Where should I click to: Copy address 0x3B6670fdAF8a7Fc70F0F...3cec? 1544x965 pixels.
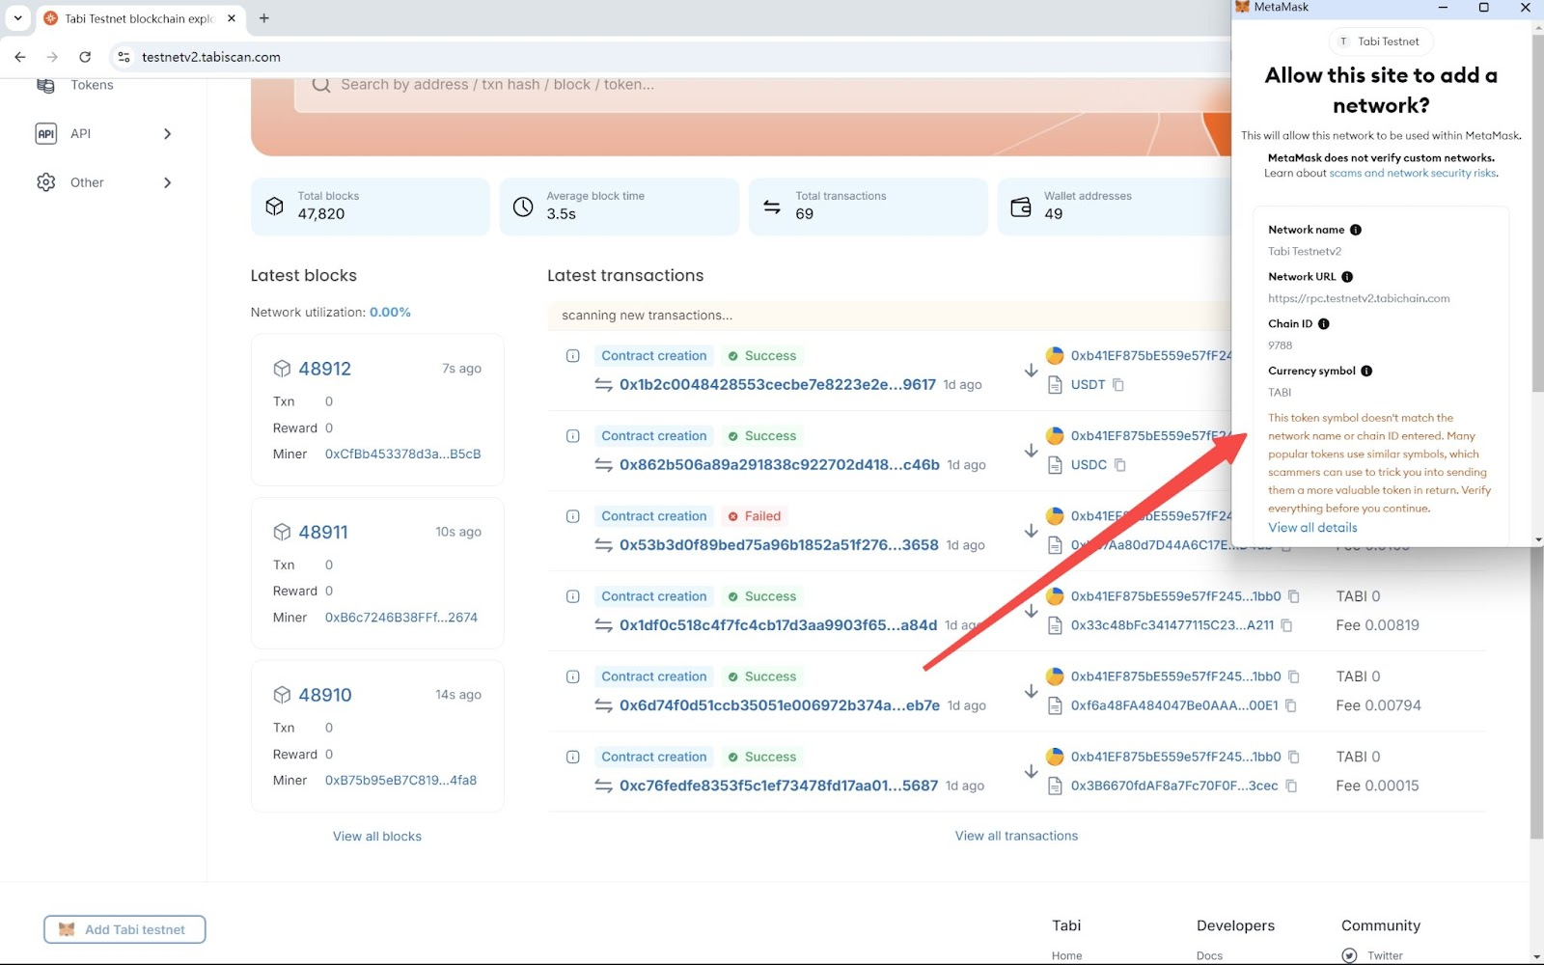1291,786
